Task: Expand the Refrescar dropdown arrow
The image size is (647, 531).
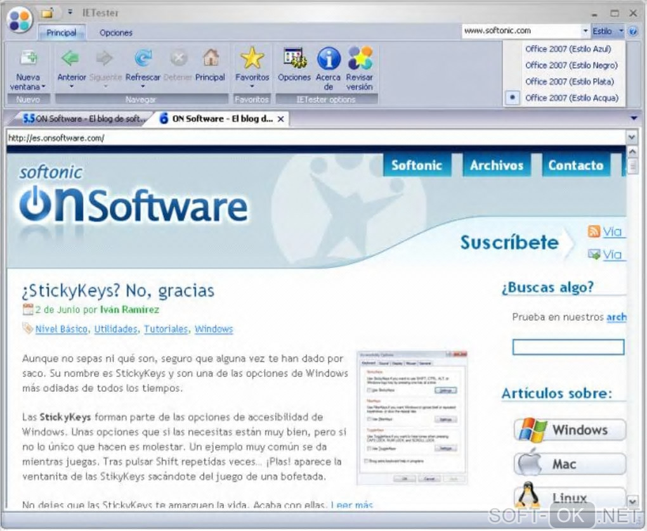Action: click(x=143, y=87)
